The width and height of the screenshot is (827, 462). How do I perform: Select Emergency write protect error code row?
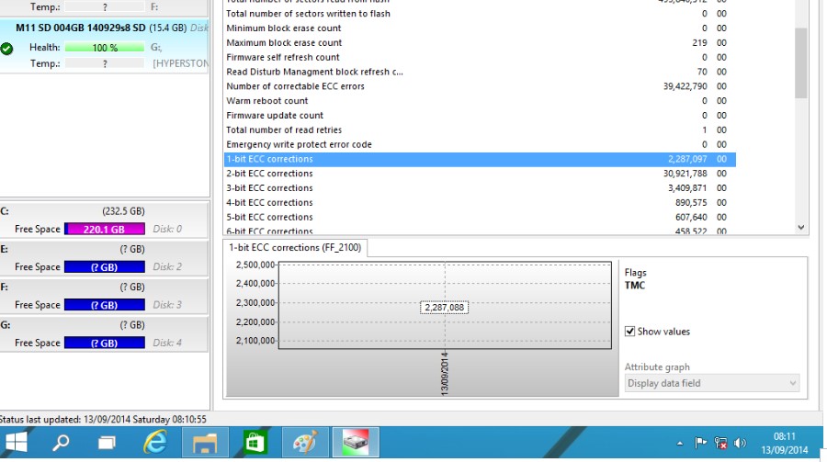pos(480,144)
